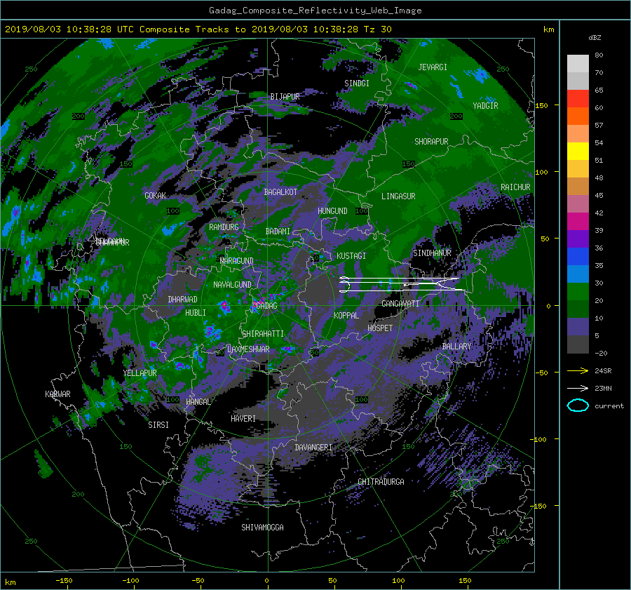This screenshot has height=590, width=631.
Task: Click the HANGAL city label
Action: [x=198, y=402]
